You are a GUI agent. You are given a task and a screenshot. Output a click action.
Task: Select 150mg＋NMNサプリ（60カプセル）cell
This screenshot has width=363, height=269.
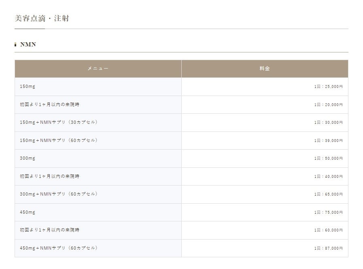pyautogui.click(x=98, y=140)
